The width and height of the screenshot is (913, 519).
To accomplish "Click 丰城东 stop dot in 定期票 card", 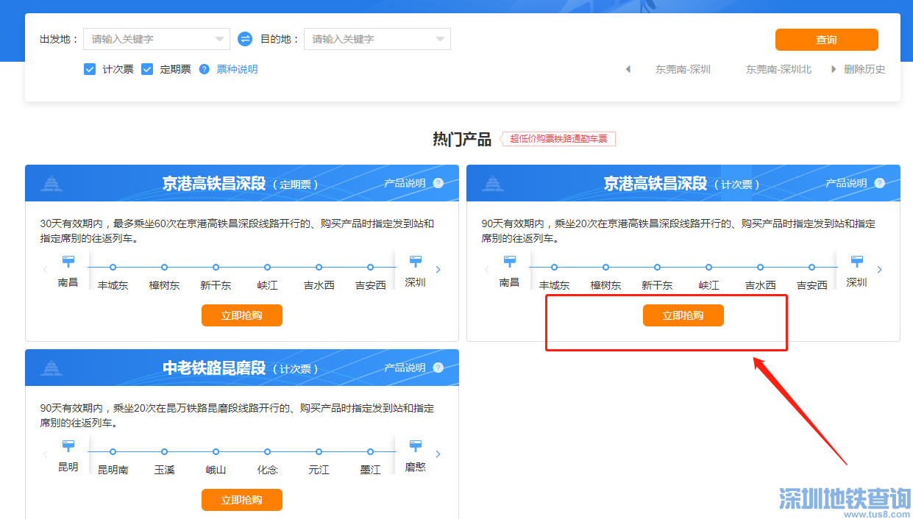I will (113, 268).
